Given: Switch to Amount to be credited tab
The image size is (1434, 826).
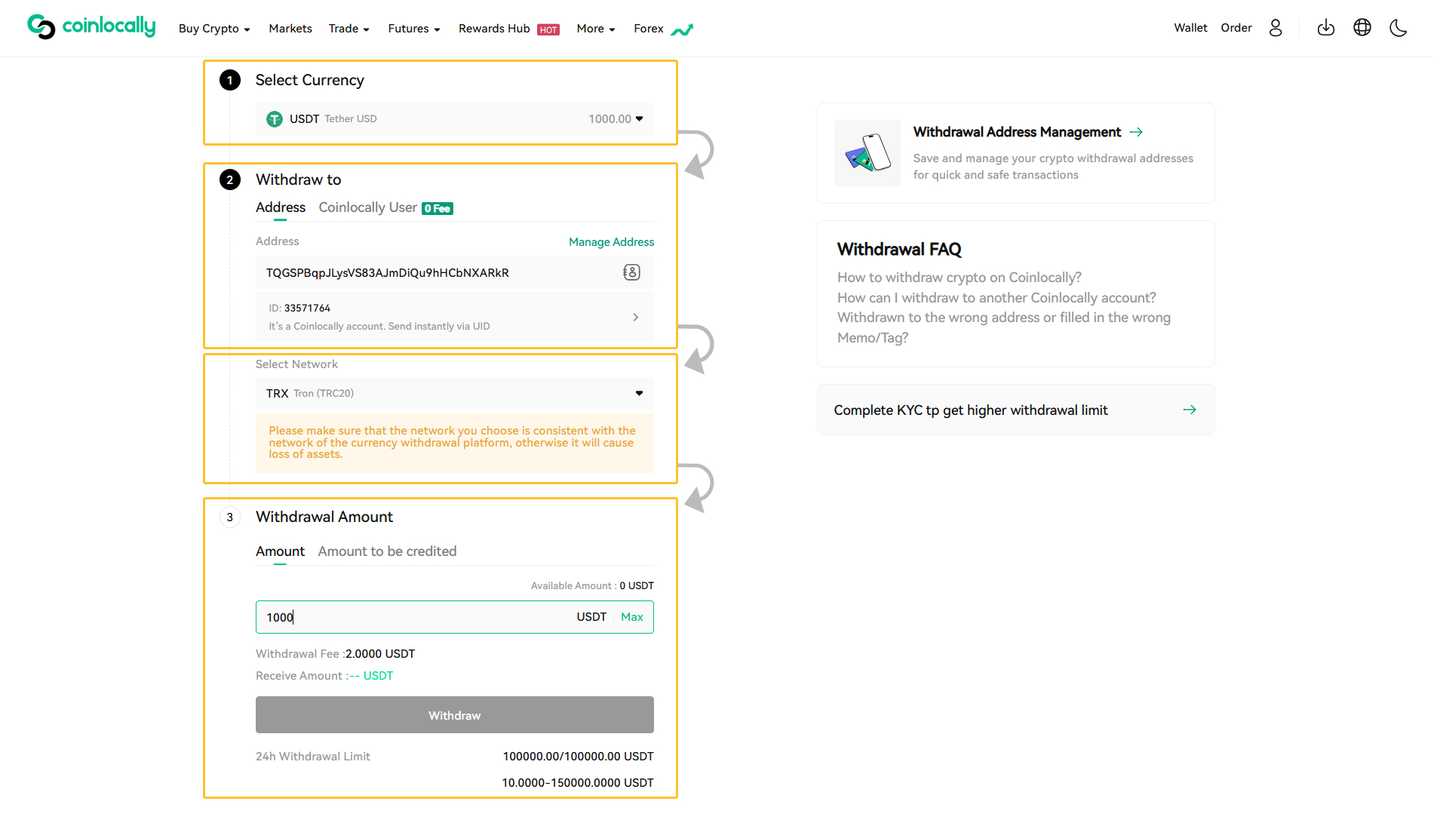Looking at the screenshot, I should point(387,551).
